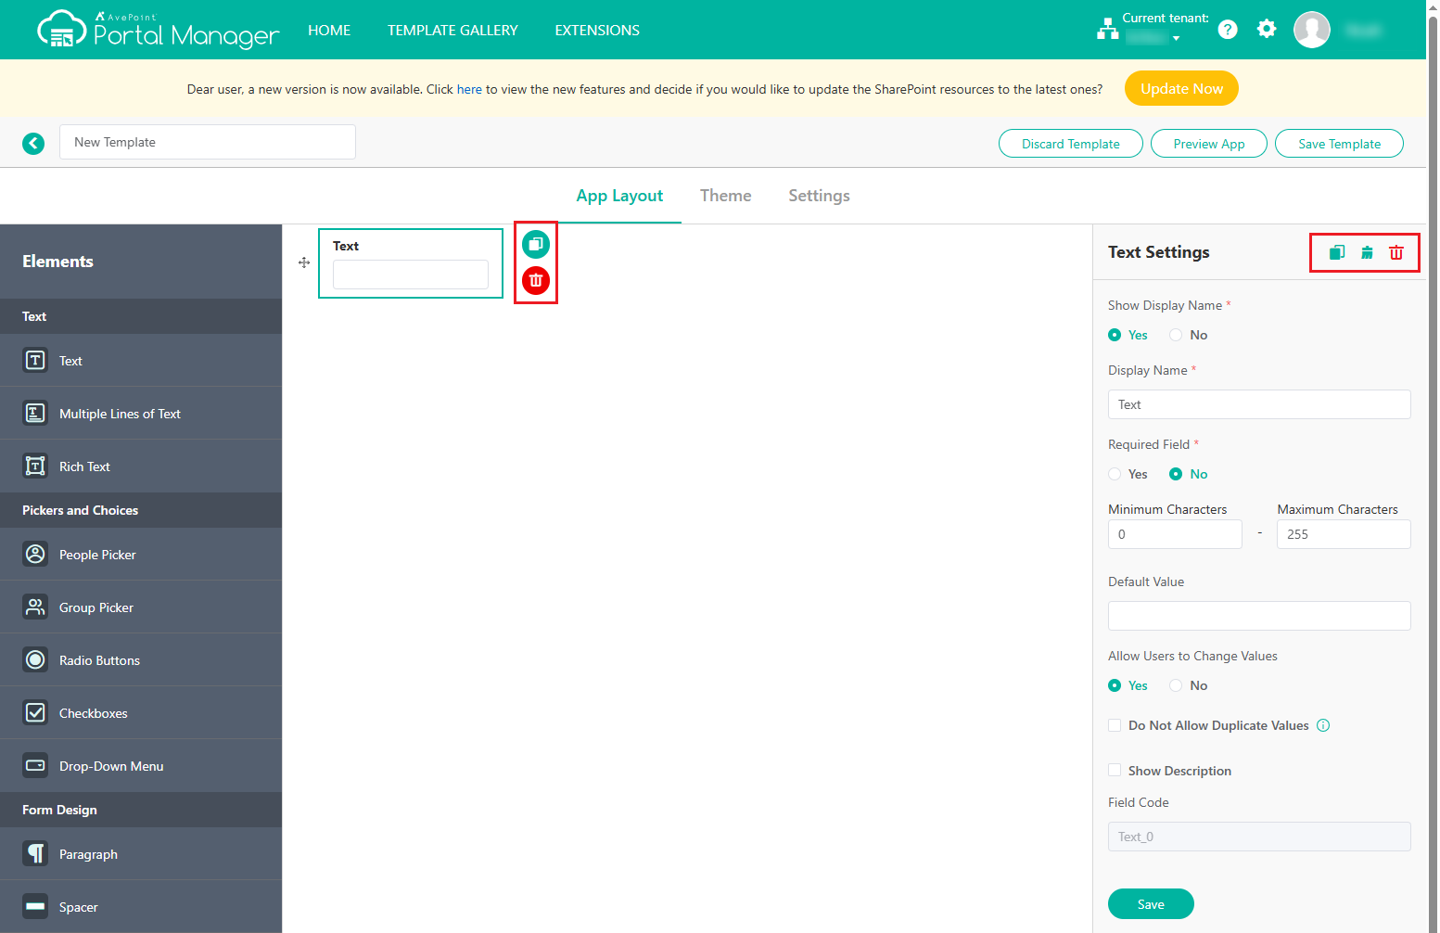
Task: Expand the Current tenant dropdown arrow
Action: point(1176,39)
